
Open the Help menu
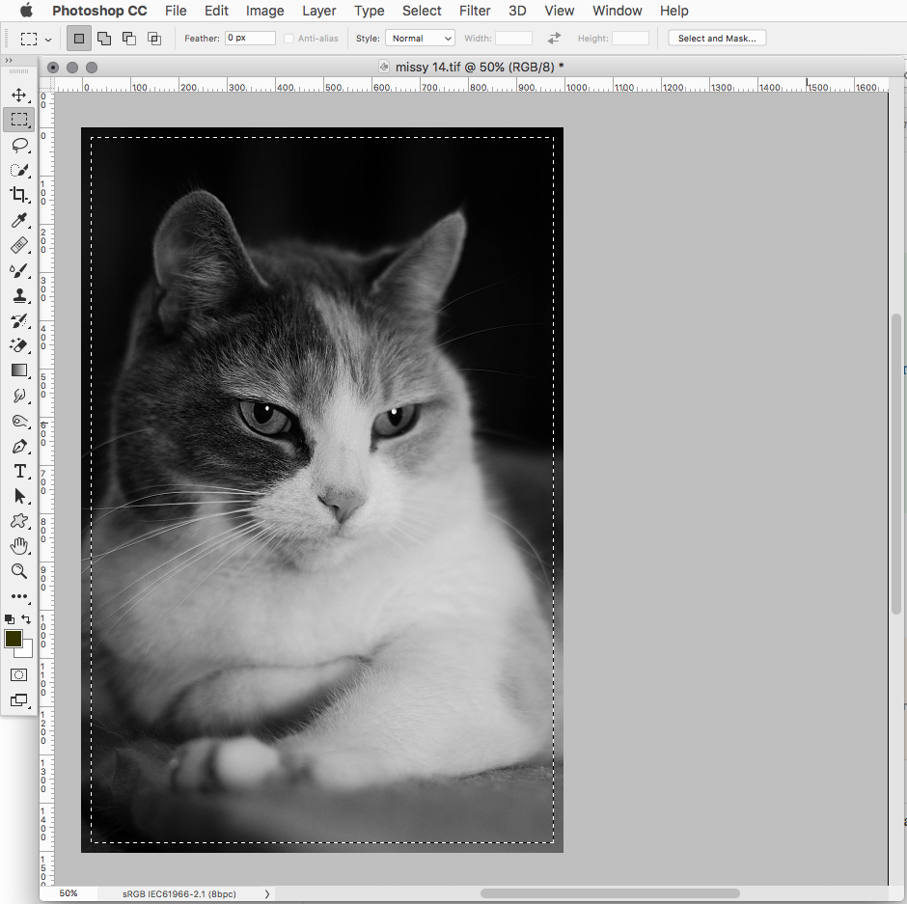[673, 11]
